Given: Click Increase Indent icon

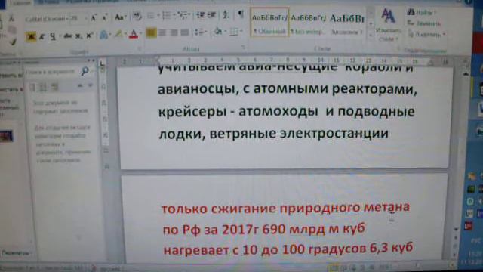Looking at the screenshot, I should pyautogui.click(x=211, y=15).
